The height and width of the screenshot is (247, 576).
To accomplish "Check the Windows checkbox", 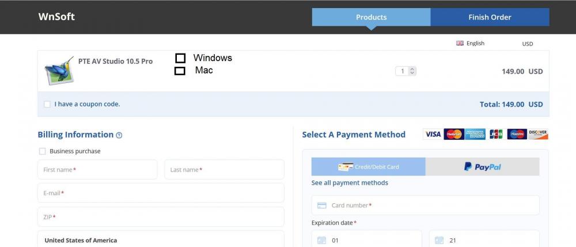I will pos(180,58).
